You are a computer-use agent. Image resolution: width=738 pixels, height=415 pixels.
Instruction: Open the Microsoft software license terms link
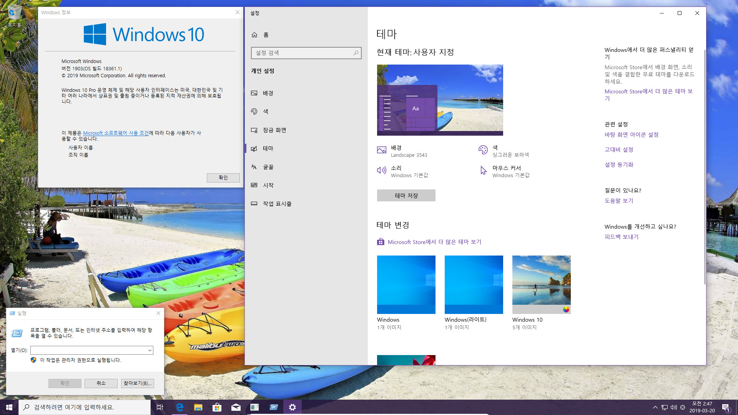116,133
